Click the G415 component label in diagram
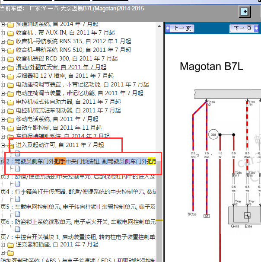Viewport: 261px width, 262px height. point(235,226)
